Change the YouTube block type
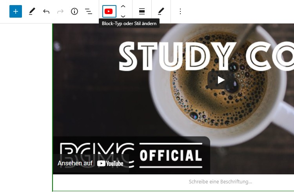Viewport: 294px width, 192px height. coord(109,11)
